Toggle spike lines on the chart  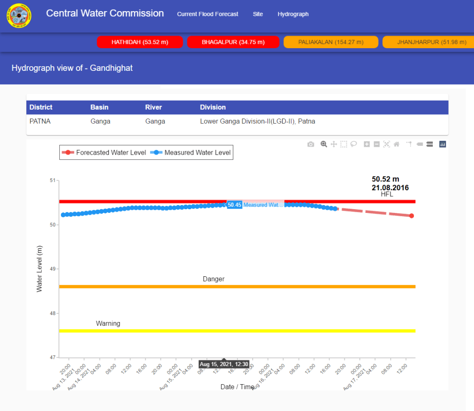409,144
